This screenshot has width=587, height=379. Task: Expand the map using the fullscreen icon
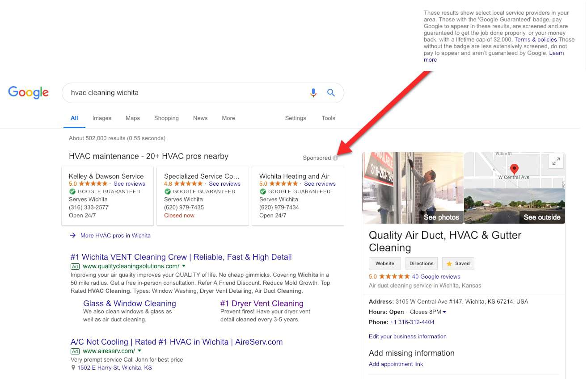[x=556, y=161]
